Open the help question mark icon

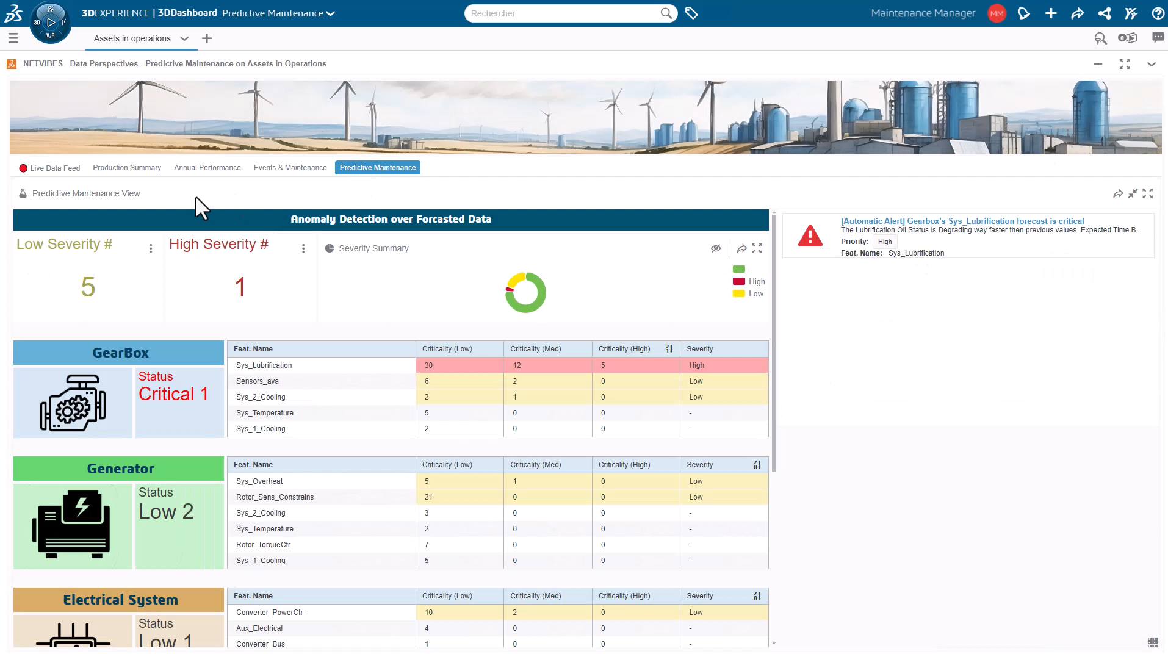1157,13
